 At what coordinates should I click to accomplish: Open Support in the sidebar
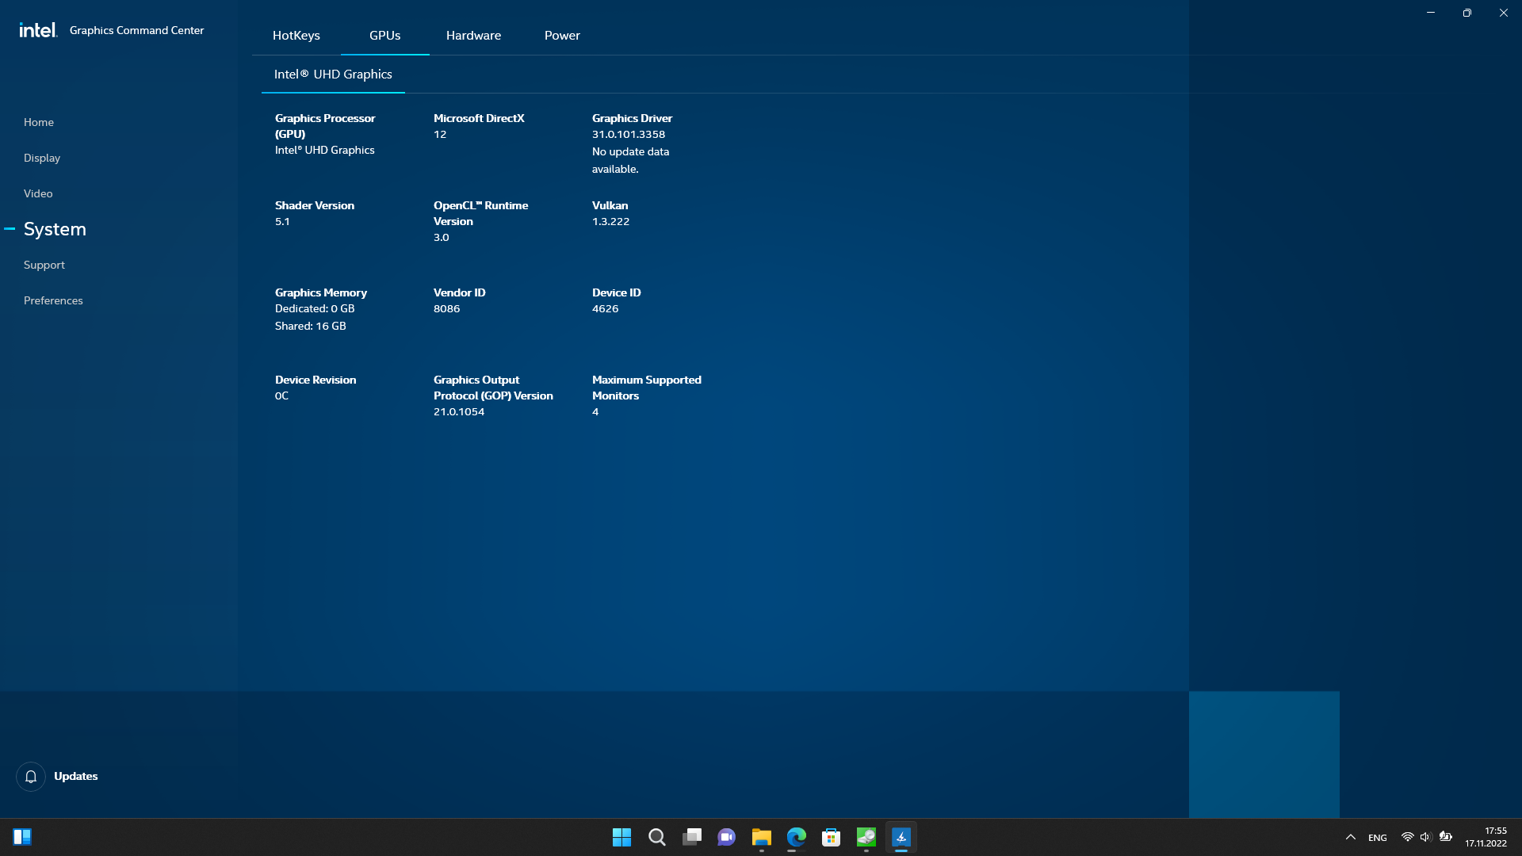tap(44, 265)
